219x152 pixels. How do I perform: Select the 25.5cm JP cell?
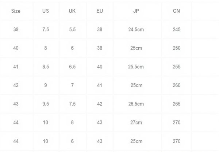click(x=136, y=67)
